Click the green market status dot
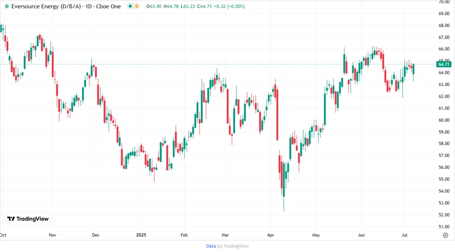The width and height of the screenshot is (455, 252). pyautogui.click(x=130, y=6)
